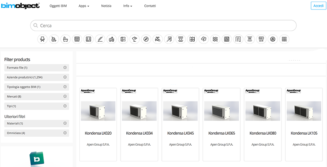Viewport: 327px width, 167px height.
Task: Click the Kondensa LK045 title link
Action: (180, 133)
